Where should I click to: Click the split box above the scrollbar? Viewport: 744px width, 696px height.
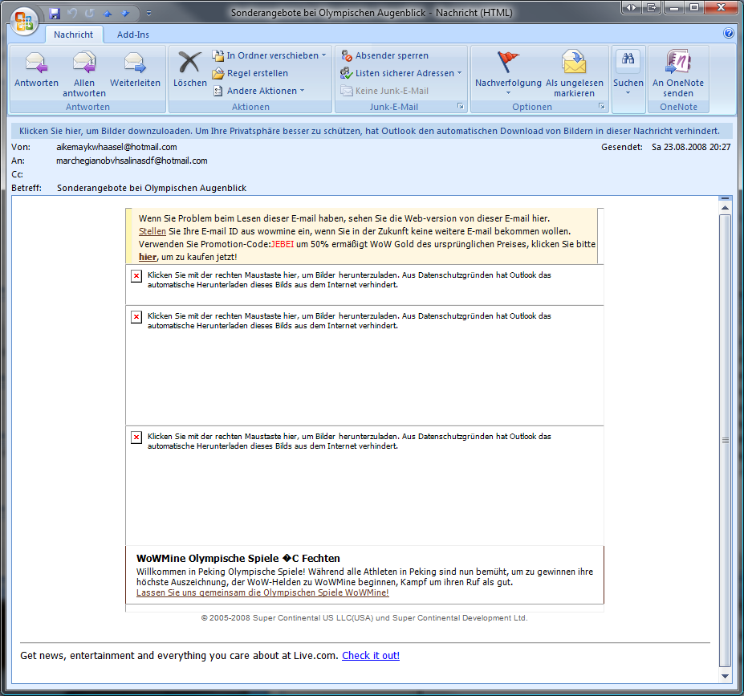click(725, 198)
